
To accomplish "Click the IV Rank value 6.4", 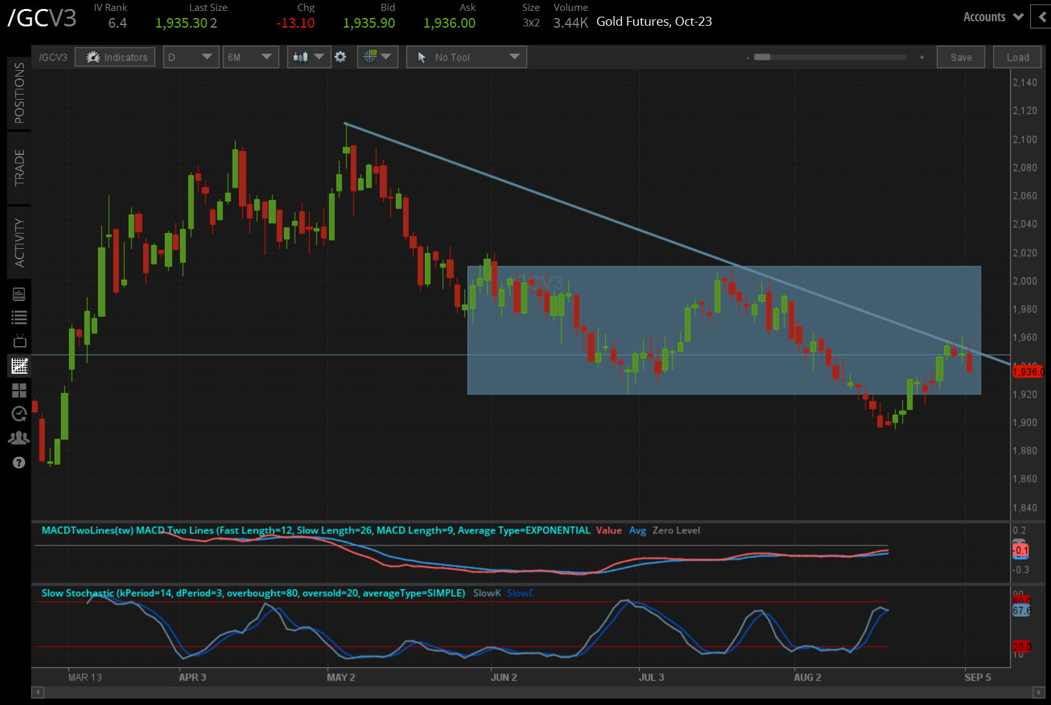I will [x=117, y=23].
